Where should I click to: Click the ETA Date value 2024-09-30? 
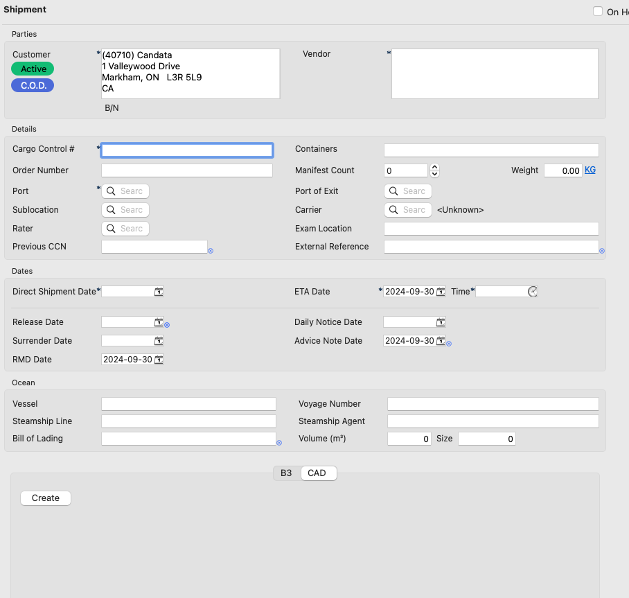tap(409, 292)
